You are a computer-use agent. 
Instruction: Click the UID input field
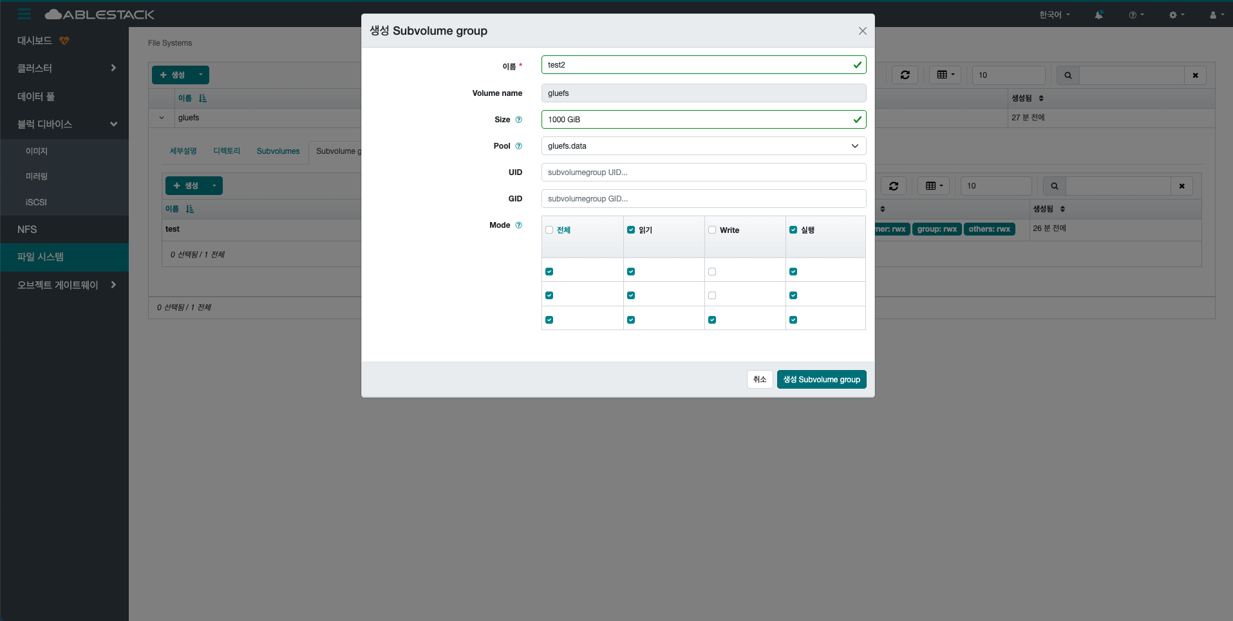point(704,172)
